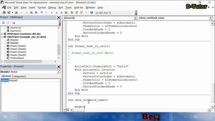Click the msgbox line in code
Screen dimensions: 215x121
[80, 107]
